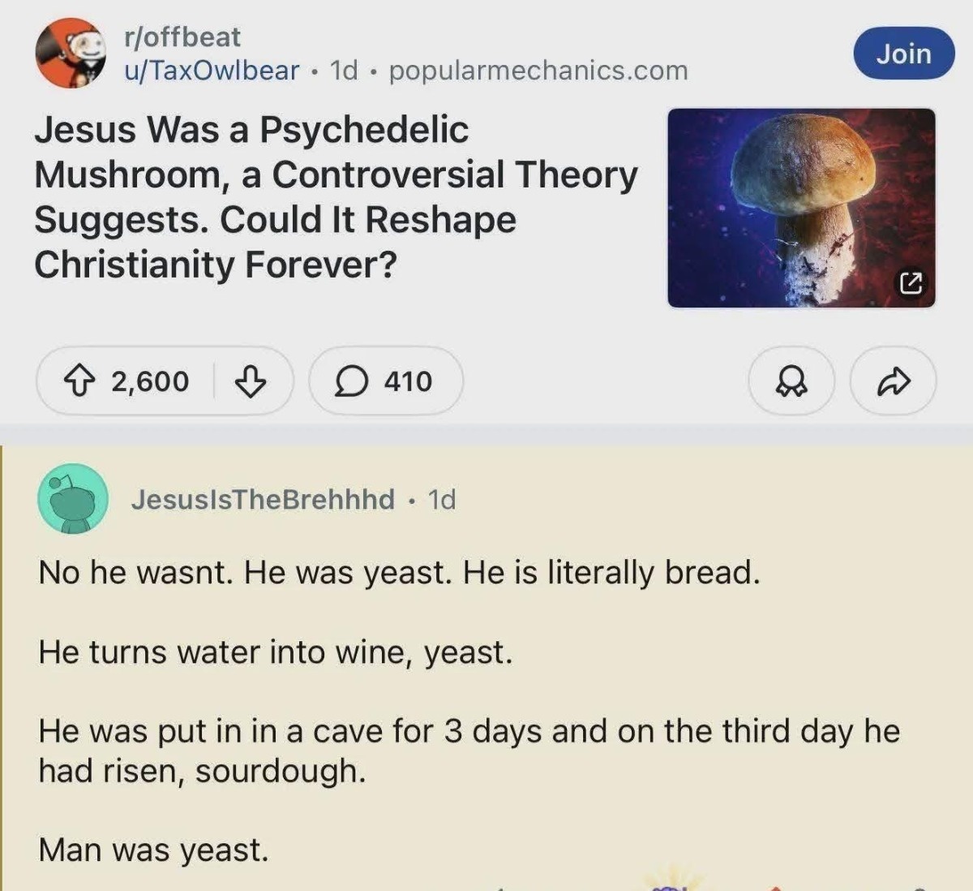Click the comment bubble icon

351,381
